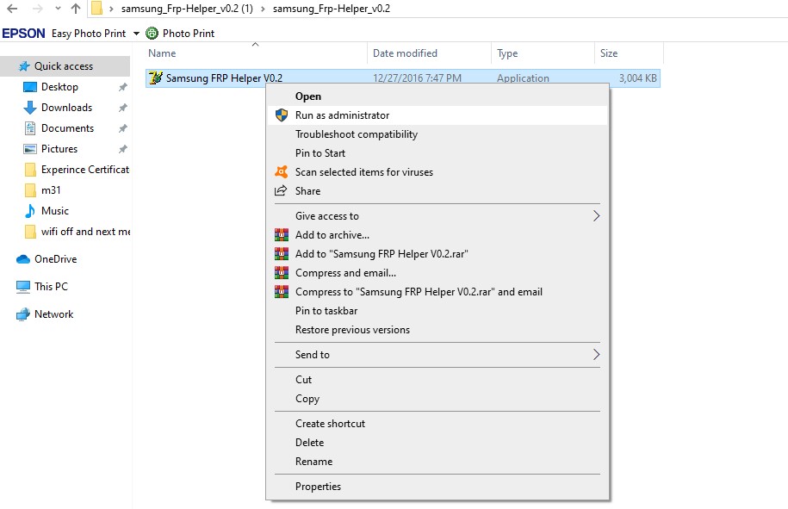Click Samsung FRP Helper V0.2 file icon
Image resolution: width=788 pixels, height=509 pixels.
156,78
